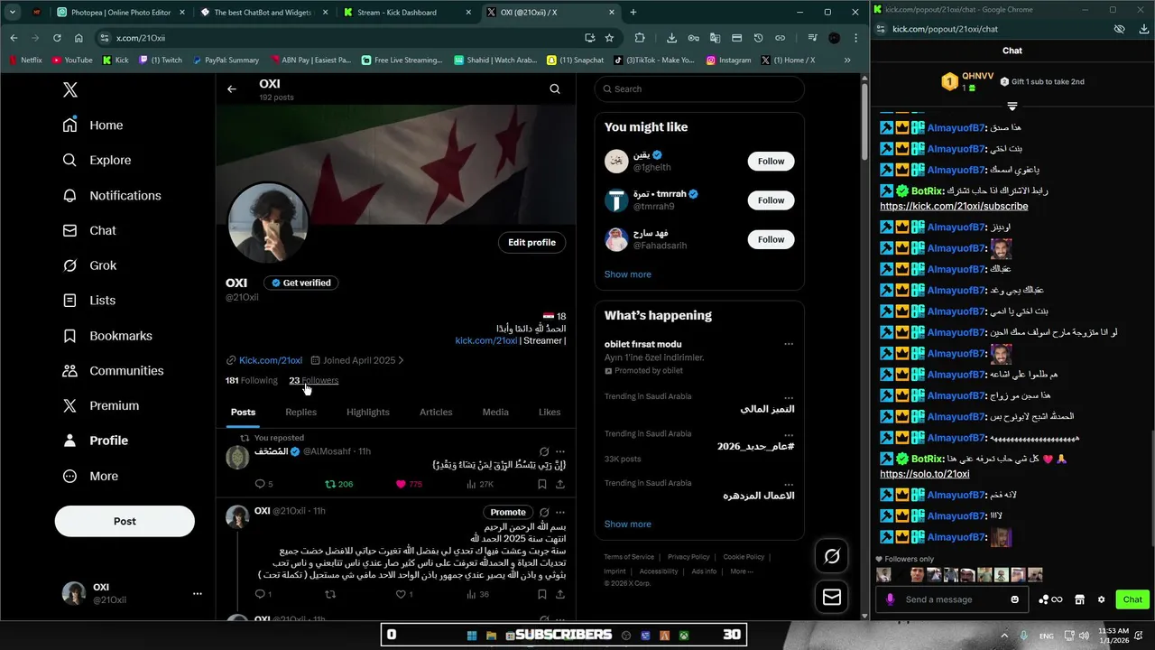The height and width of the screenshot is (650, 1155).
Task: Switch to Photopea browser tab
Action: click(120, 13)
